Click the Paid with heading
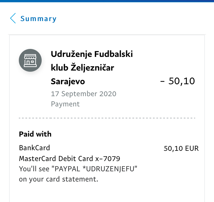 coord(35,134)
